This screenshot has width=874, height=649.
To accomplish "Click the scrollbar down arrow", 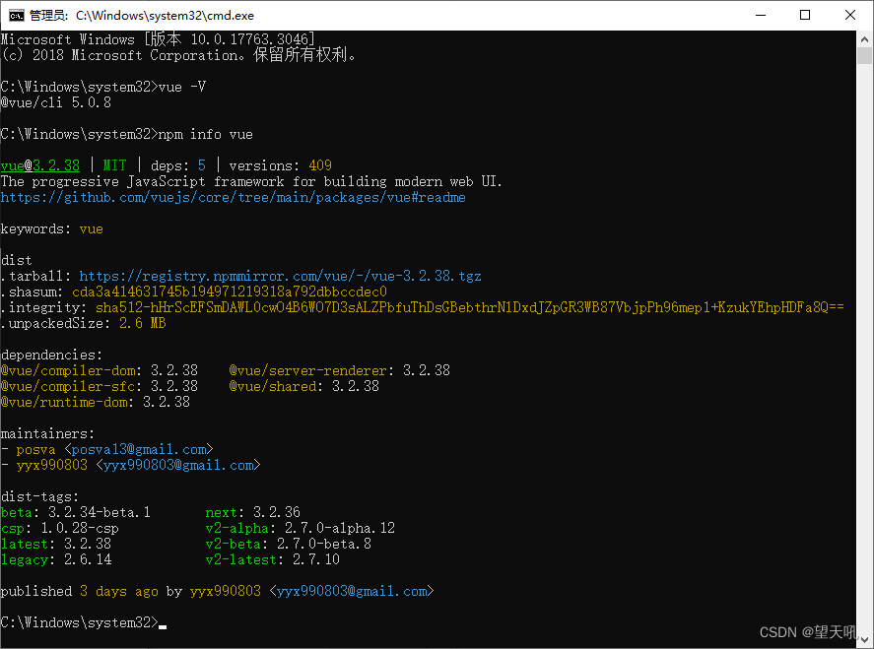I will point(864,639).
